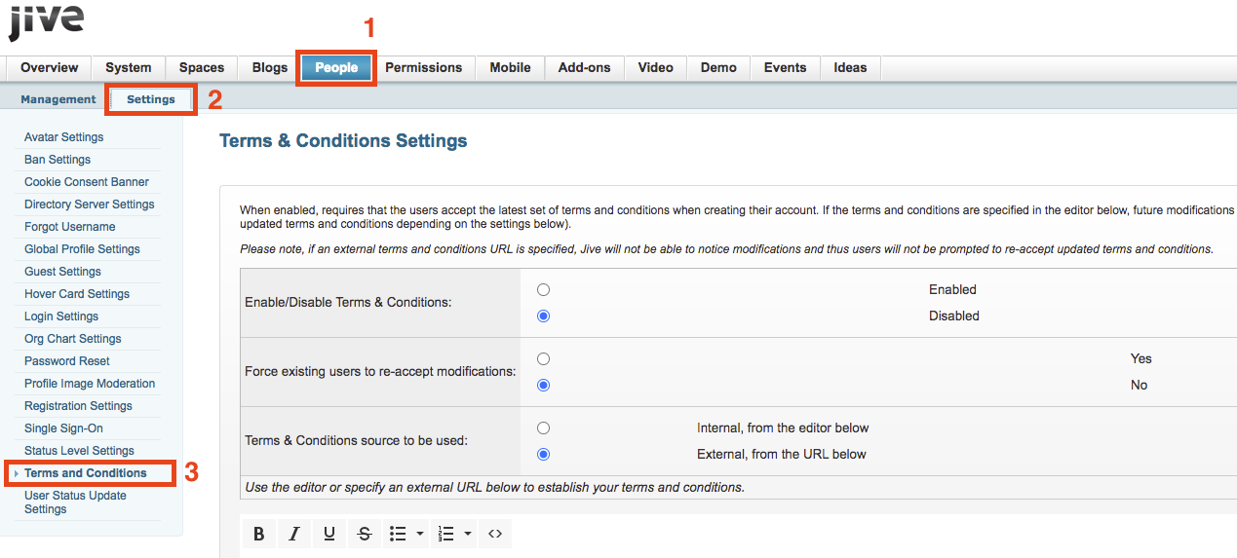Open the source code view icon
The image size is (1237, 558).
click(495, 534)
